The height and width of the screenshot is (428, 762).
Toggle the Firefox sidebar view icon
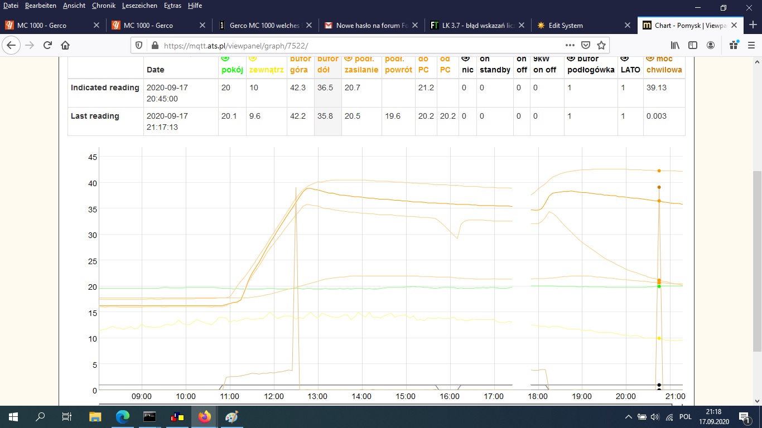pyautogui.click(x=692, y=45)
